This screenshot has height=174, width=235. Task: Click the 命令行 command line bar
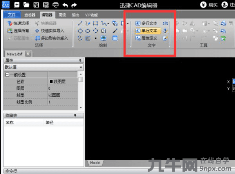click(x=118, y=171)
